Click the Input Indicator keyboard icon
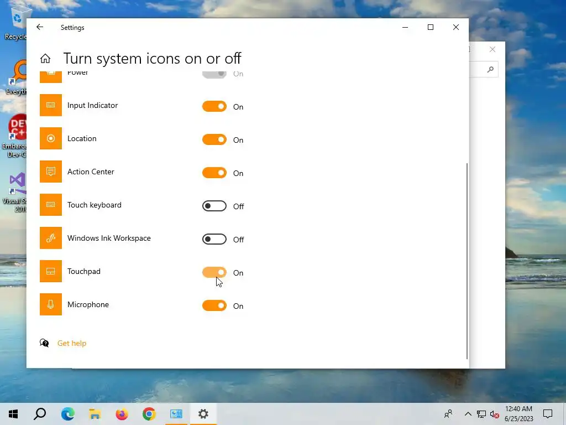 [50, 105]
